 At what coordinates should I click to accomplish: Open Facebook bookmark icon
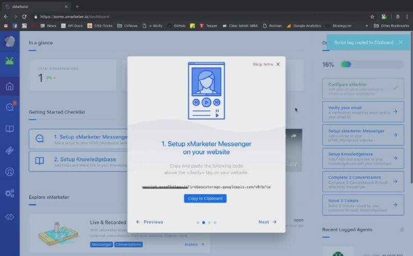coord(15,26)
